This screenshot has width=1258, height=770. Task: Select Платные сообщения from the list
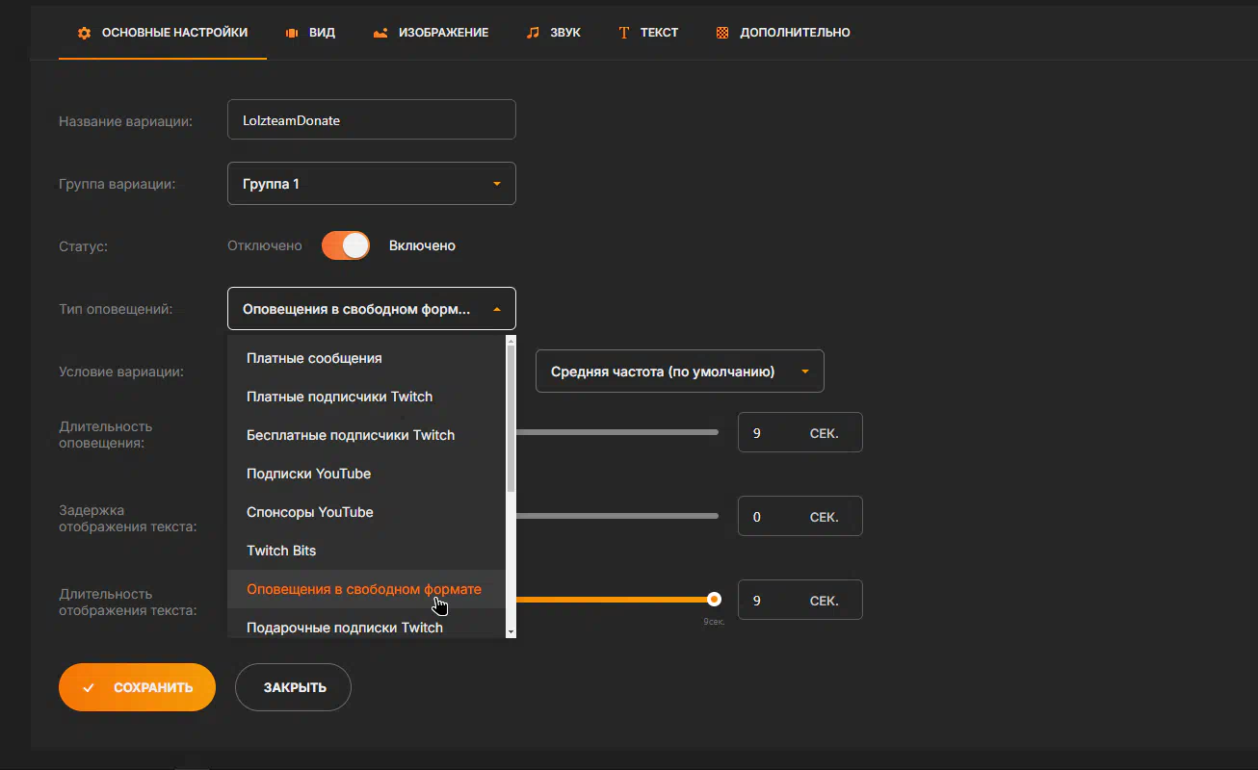point(314,358)
